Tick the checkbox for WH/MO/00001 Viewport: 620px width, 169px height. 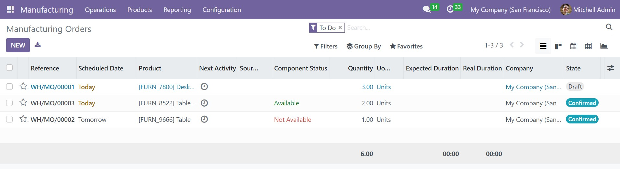9,87
